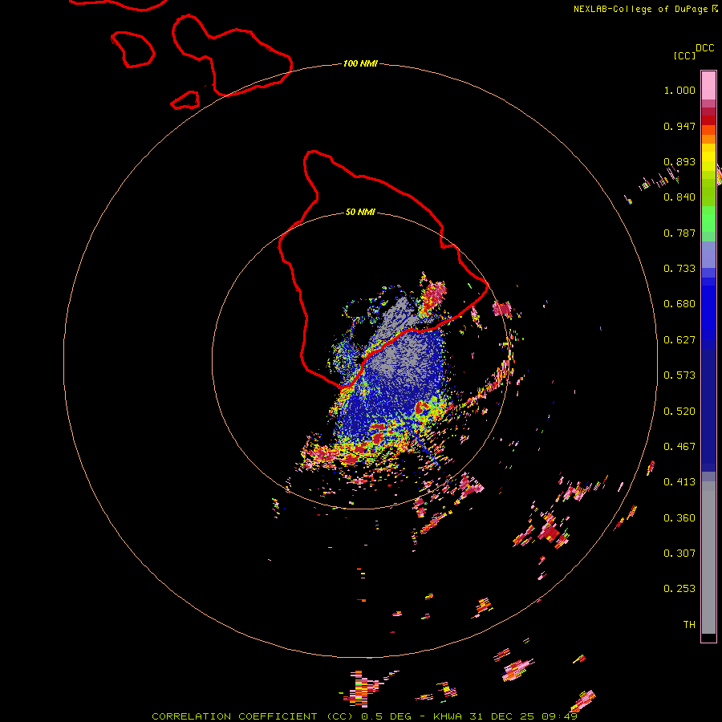Pick the light pink swatch atop color bar

click(708, 86)
